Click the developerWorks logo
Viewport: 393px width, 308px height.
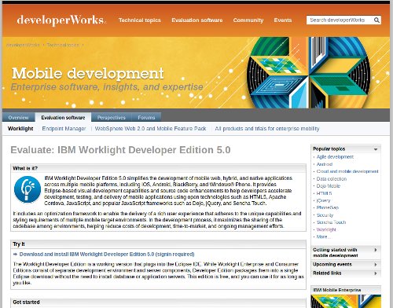[61, 20]
